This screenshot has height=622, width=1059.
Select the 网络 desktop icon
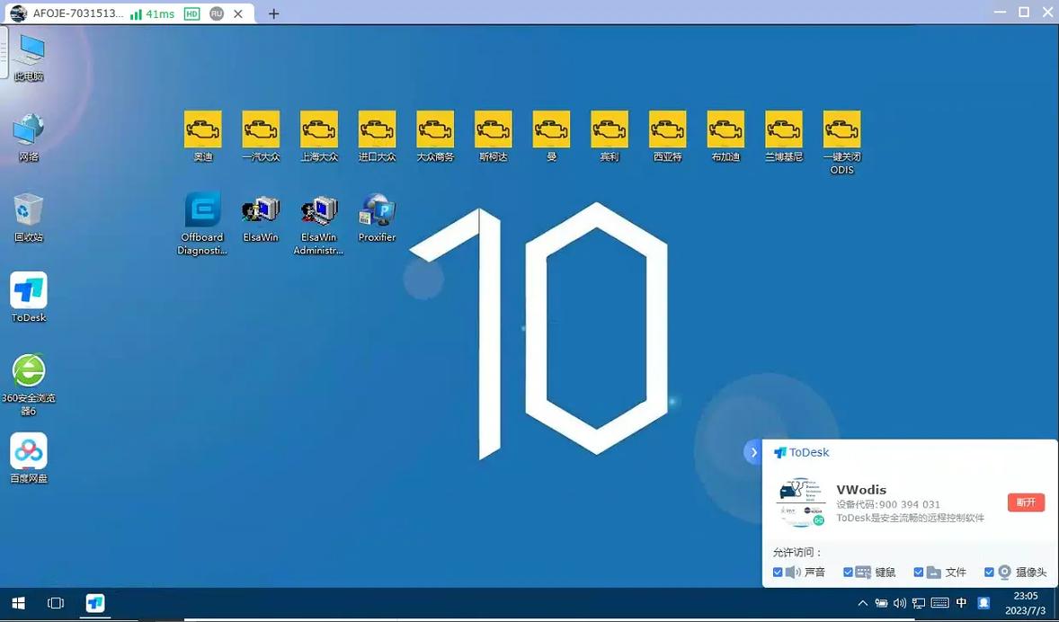[29, 138]
